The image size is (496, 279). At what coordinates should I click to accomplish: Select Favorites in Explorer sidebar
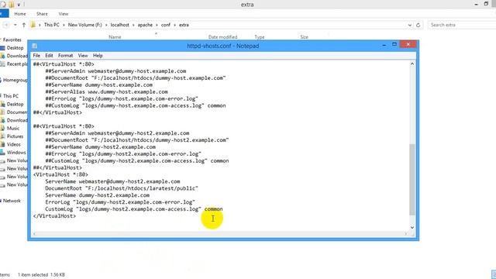(12, 40)
